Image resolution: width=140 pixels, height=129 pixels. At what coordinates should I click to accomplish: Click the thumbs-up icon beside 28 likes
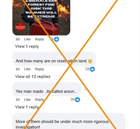[x=92, y=69]
